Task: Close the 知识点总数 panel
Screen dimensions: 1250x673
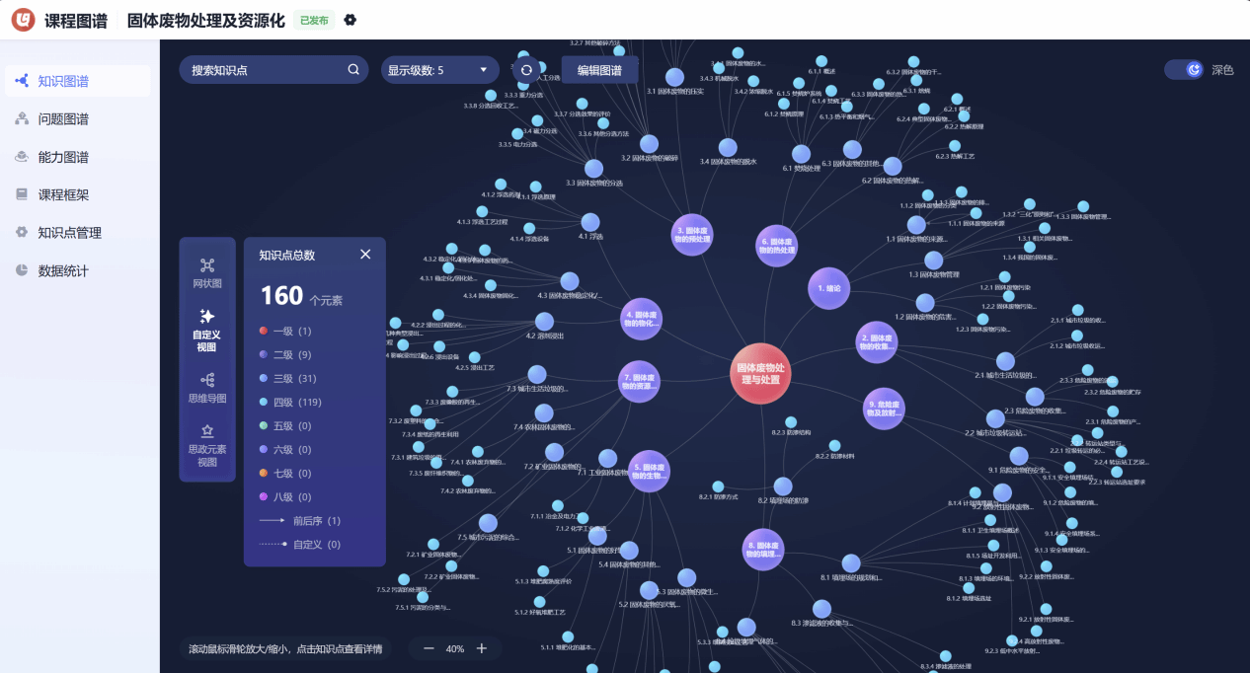Action: (x=365, y=255)
